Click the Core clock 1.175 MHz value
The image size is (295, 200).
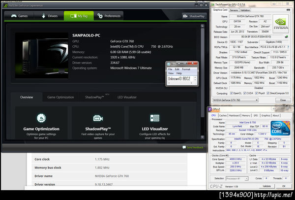[x=102, y=159]
